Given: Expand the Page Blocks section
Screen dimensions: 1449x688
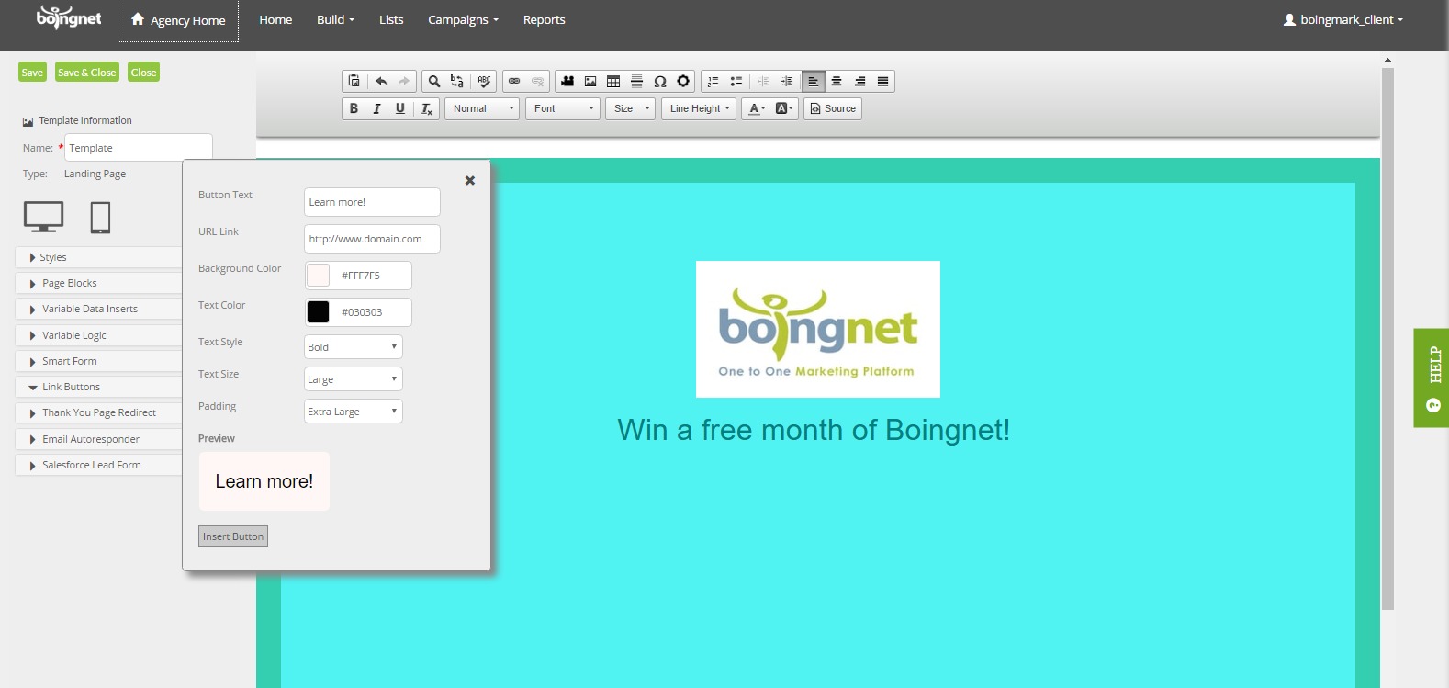Looking at the screenshot, I should pyautogui.click(x=99, y=283).
